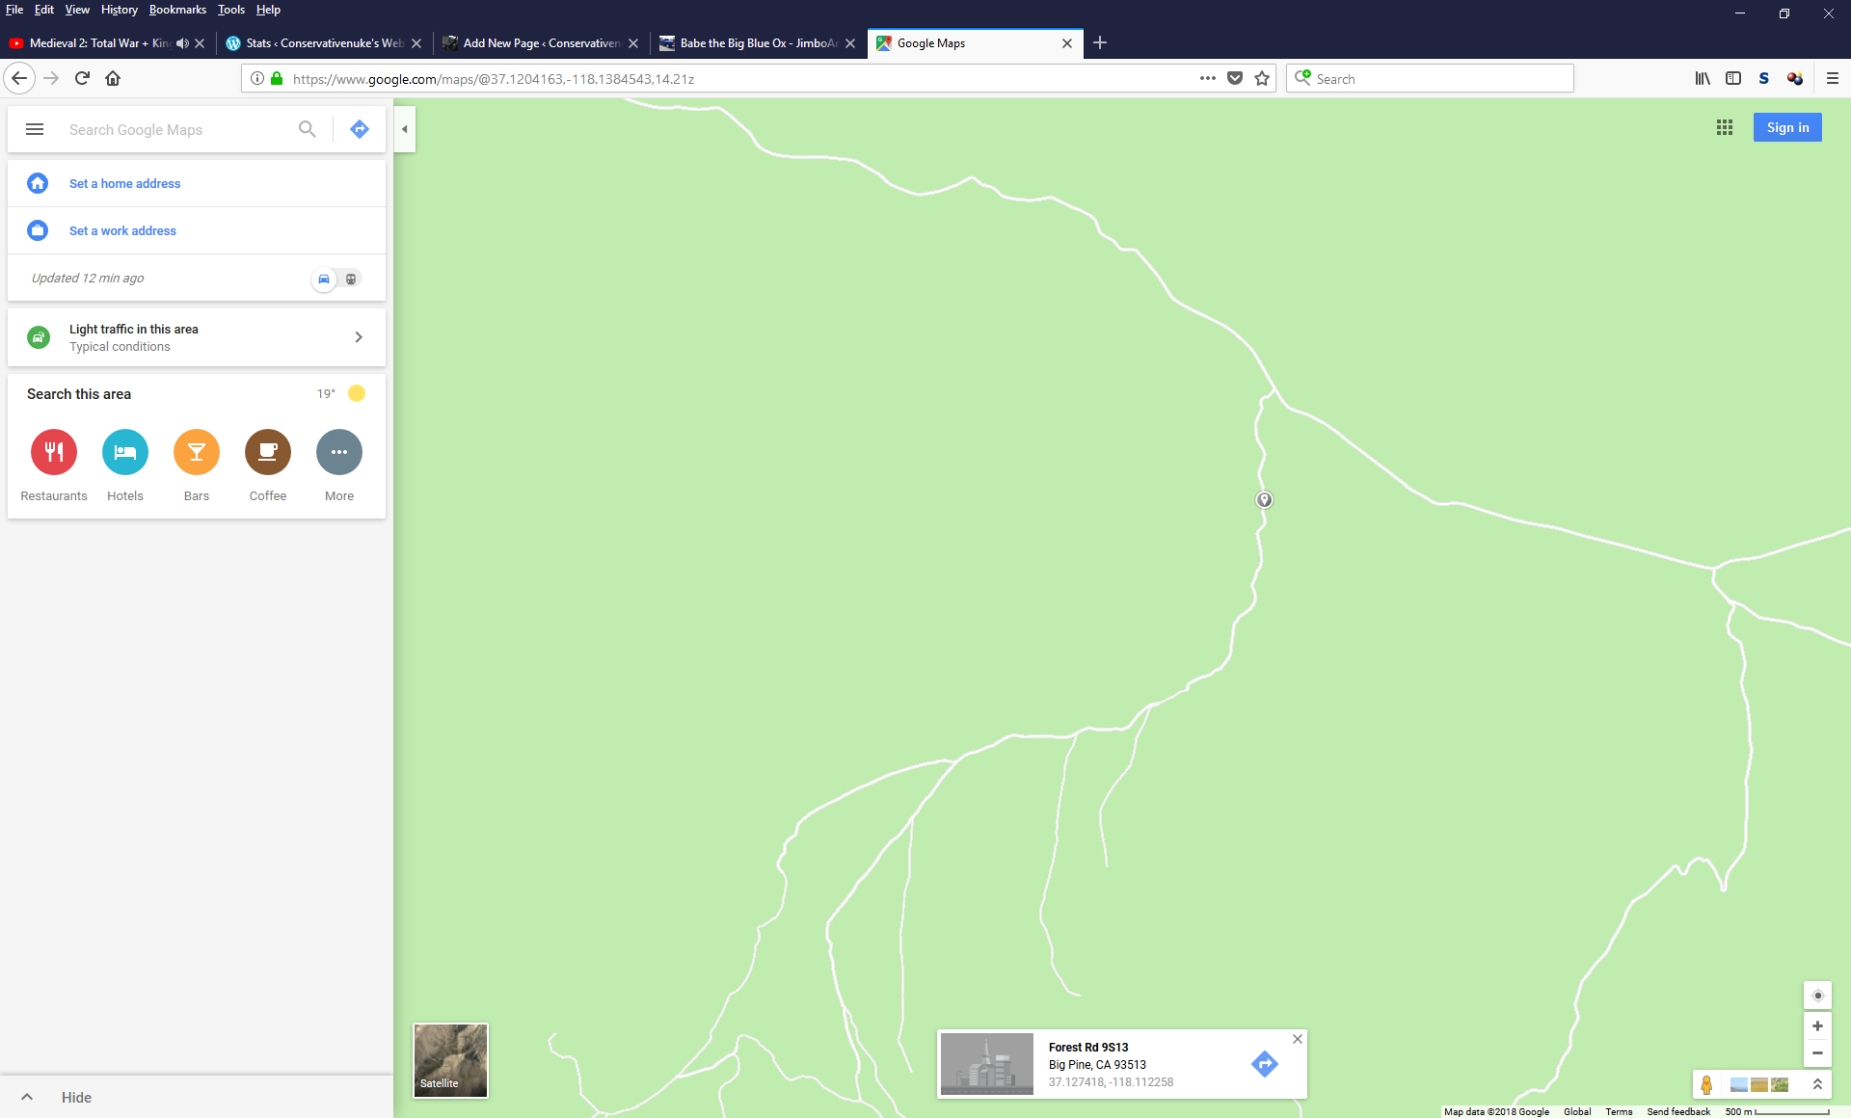This screenshot has height=1118, width=1851.
Task: Open the Google Maps hamburger menu
Action: (x=35, y=129)
